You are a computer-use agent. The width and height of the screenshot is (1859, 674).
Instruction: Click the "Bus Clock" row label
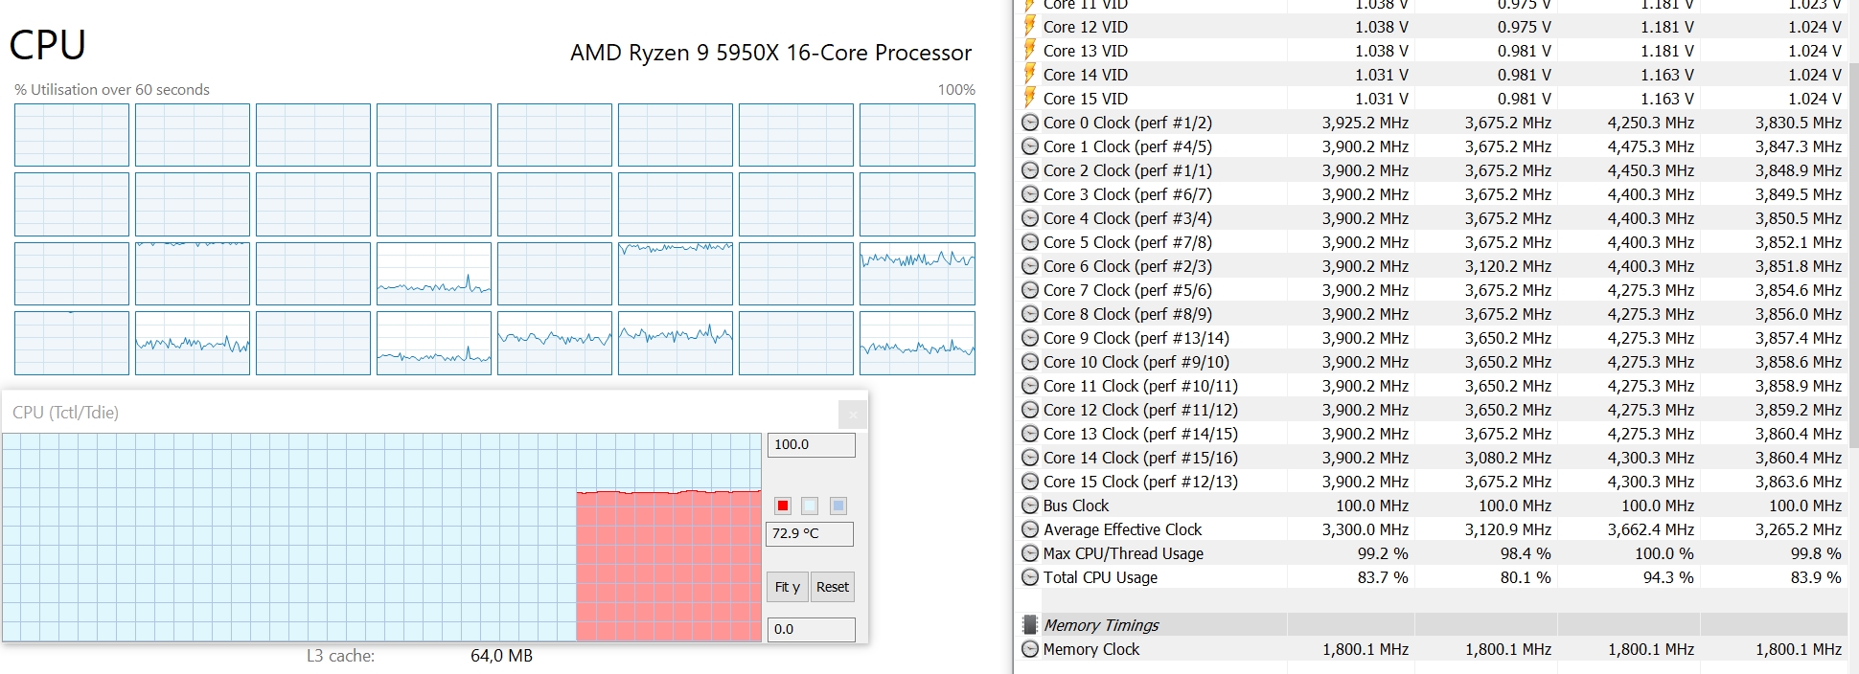coord(1075,505)
